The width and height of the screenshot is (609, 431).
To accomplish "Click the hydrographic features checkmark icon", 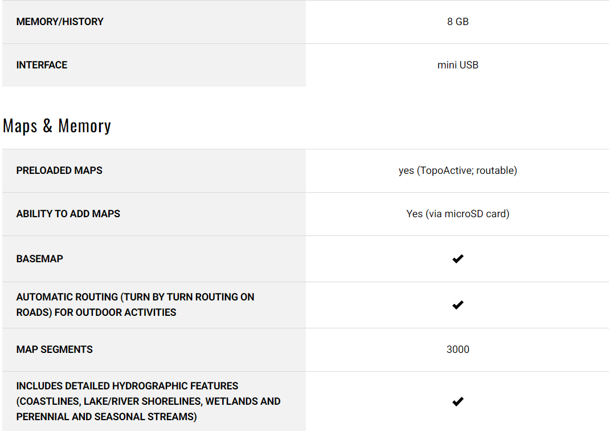I will click(457, 401).
